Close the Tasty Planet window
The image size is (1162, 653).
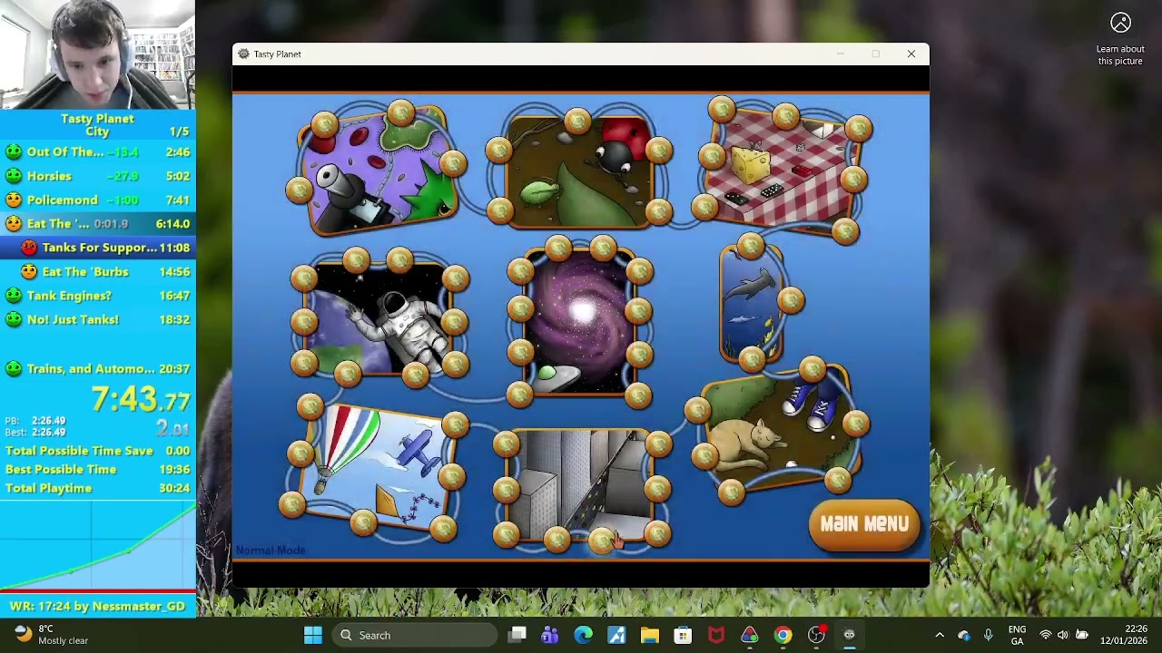coord(911,54)
